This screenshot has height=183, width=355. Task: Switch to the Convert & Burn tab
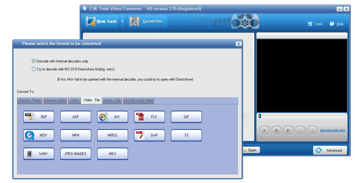pos(55,100)
